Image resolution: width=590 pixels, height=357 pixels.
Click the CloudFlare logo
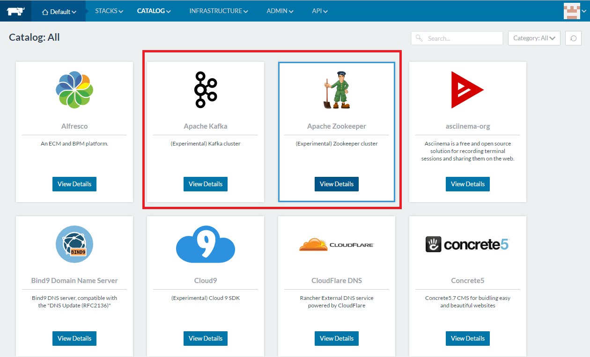click(x=337, y=245)
